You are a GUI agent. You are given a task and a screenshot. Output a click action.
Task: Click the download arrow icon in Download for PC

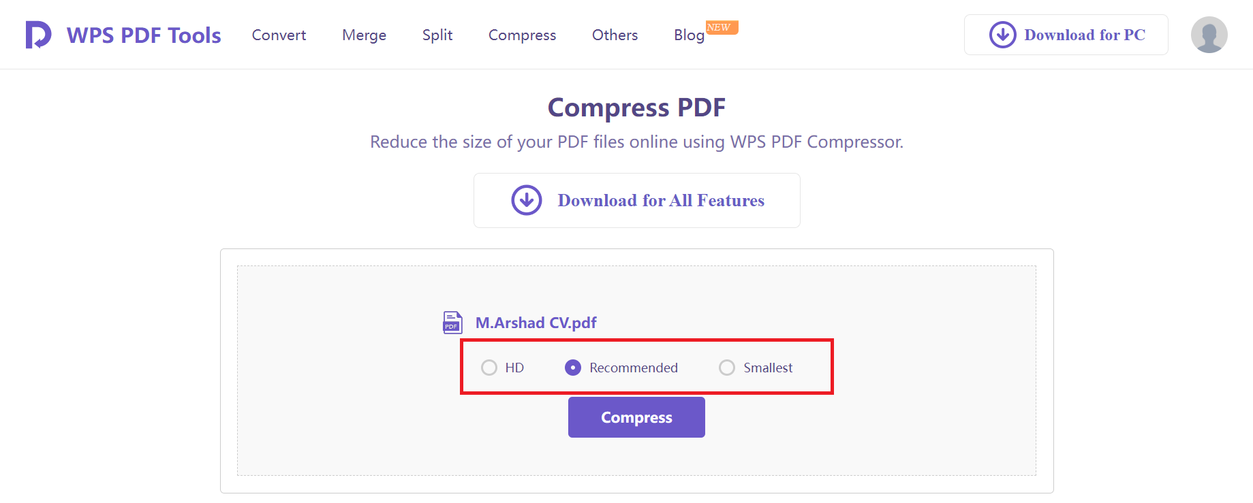coord(1002,35)
